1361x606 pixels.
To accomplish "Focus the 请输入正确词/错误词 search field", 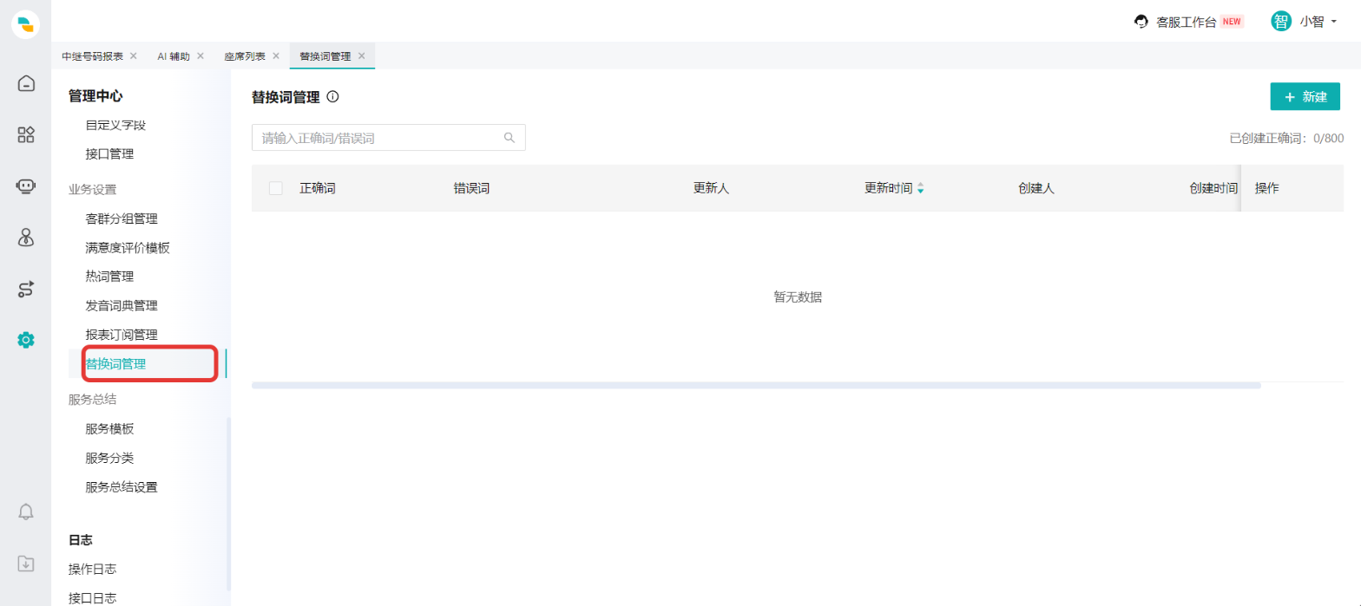I will tap(388, 137).
